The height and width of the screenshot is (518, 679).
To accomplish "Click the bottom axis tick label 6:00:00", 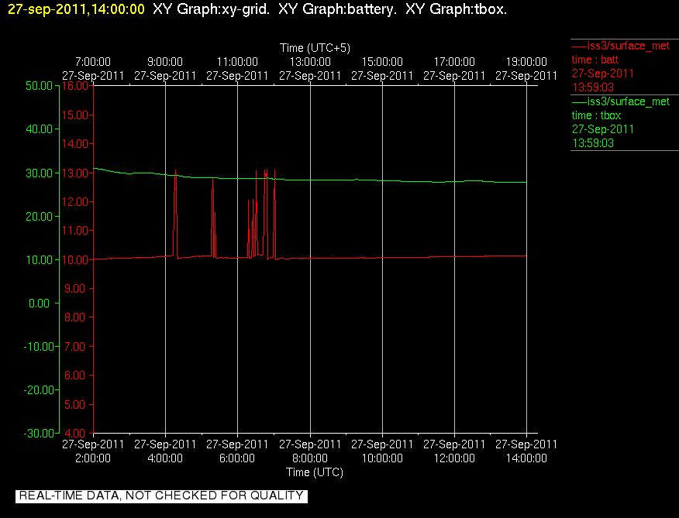I will [x=237, y=458].
